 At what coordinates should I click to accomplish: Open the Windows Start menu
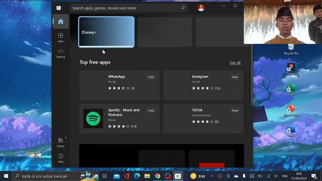tap(6, 176)
